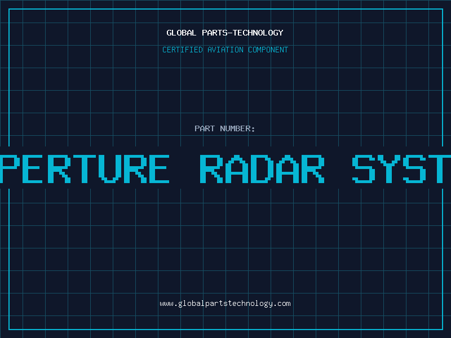Click the word NUMBER: in the label

point(237,128)
